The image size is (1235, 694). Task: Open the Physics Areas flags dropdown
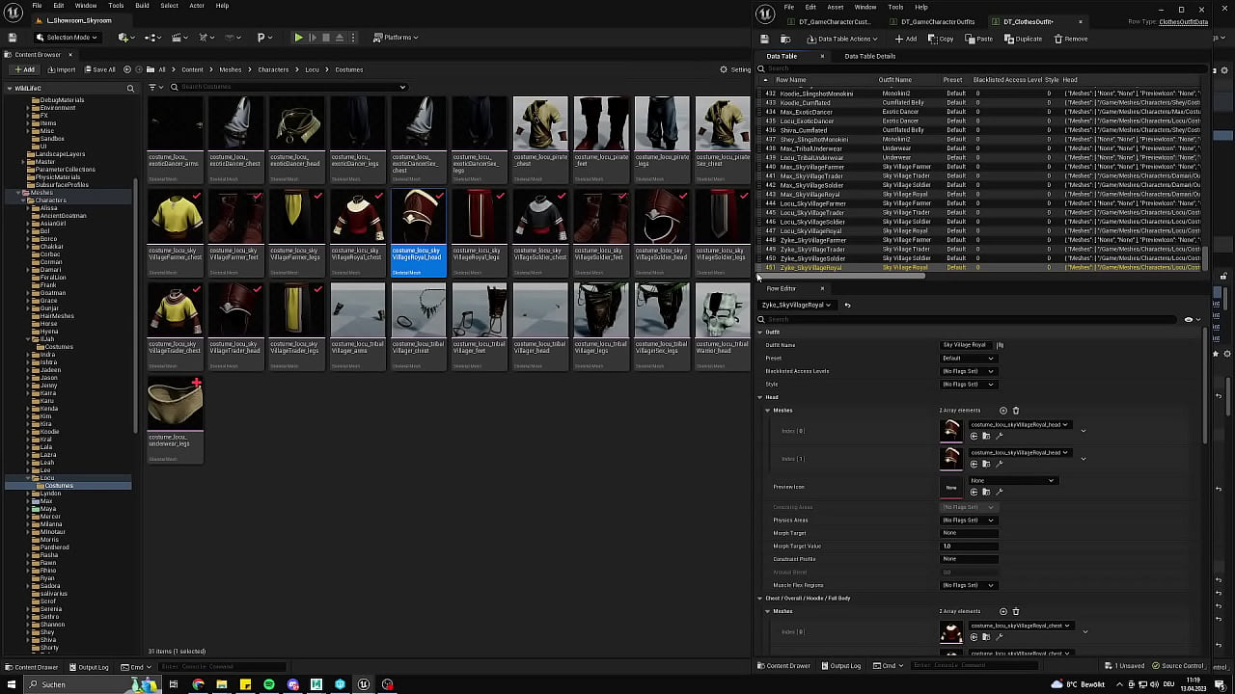968,520
